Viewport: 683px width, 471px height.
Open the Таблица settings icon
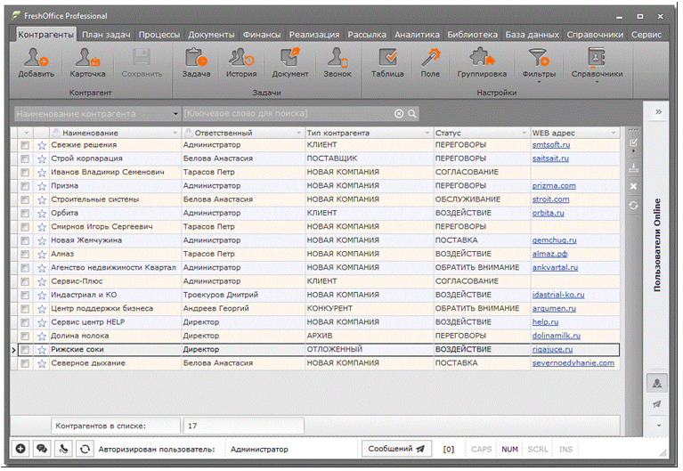[387, 59]
